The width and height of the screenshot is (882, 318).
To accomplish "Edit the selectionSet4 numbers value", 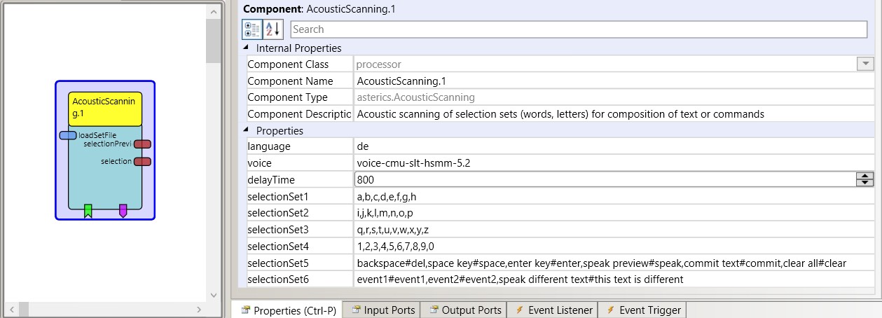I will [614, 246].
